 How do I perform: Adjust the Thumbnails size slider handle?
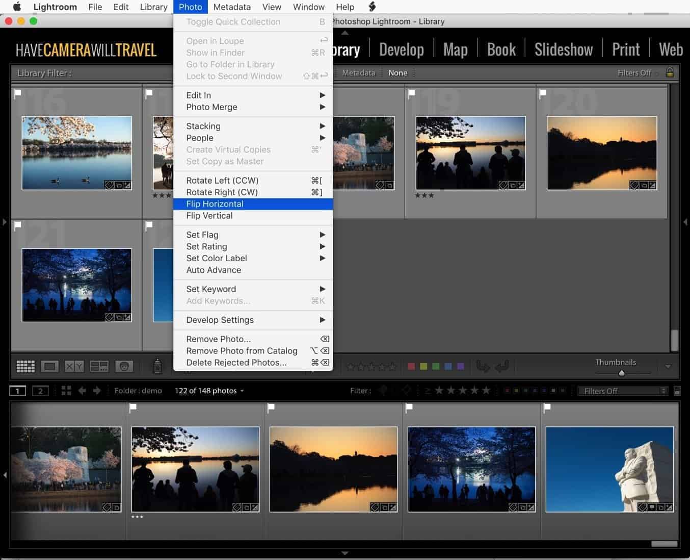(622, 373)
